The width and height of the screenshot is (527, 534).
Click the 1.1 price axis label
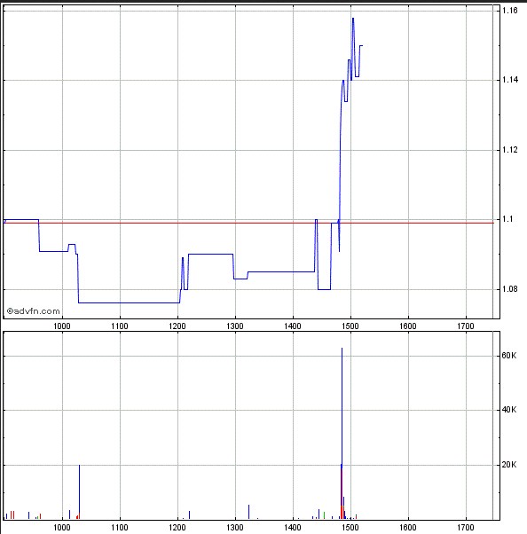(x=507, y=219)
